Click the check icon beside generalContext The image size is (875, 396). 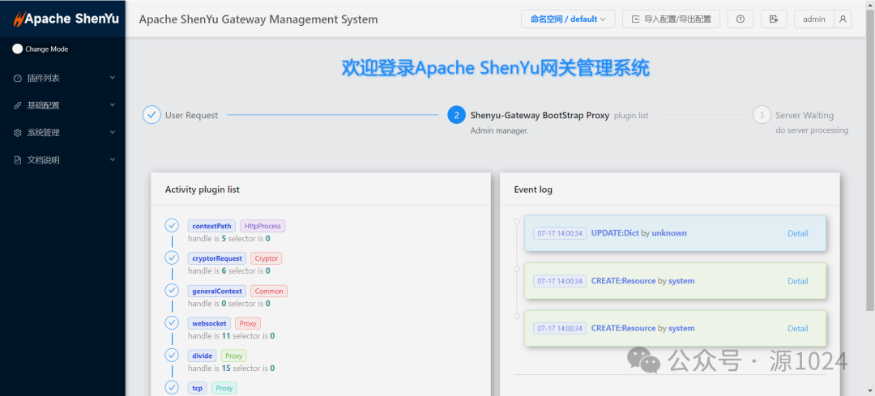point(172,290)
